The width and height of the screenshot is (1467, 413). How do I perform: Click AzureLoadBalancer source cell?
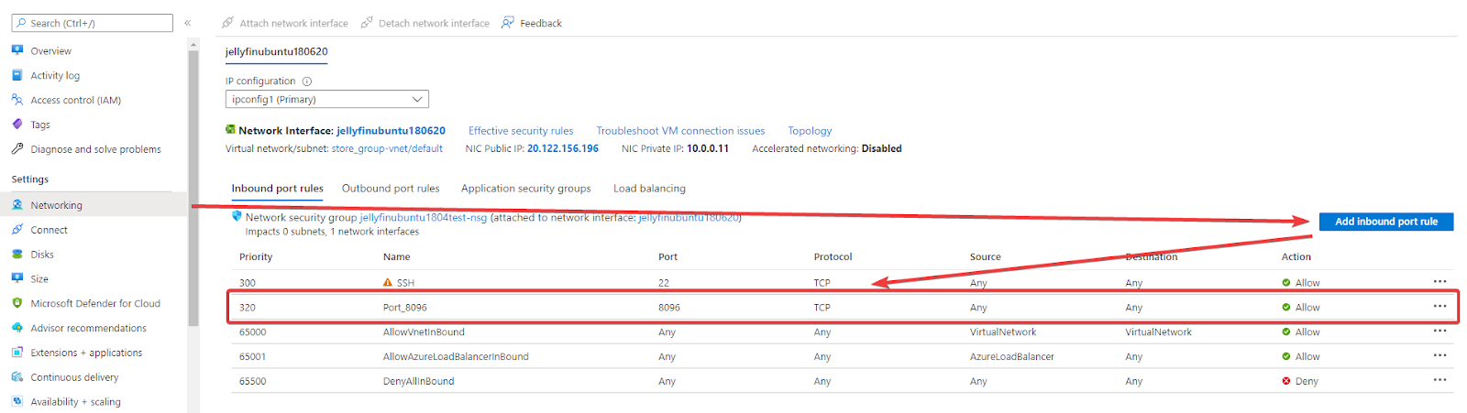click(x=1011, y=357)
